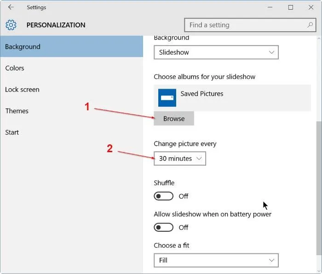Screen dimensions: 322x274
Task: Expand the 30 minutes interval dropdown
Action: (x=180, y=159)
